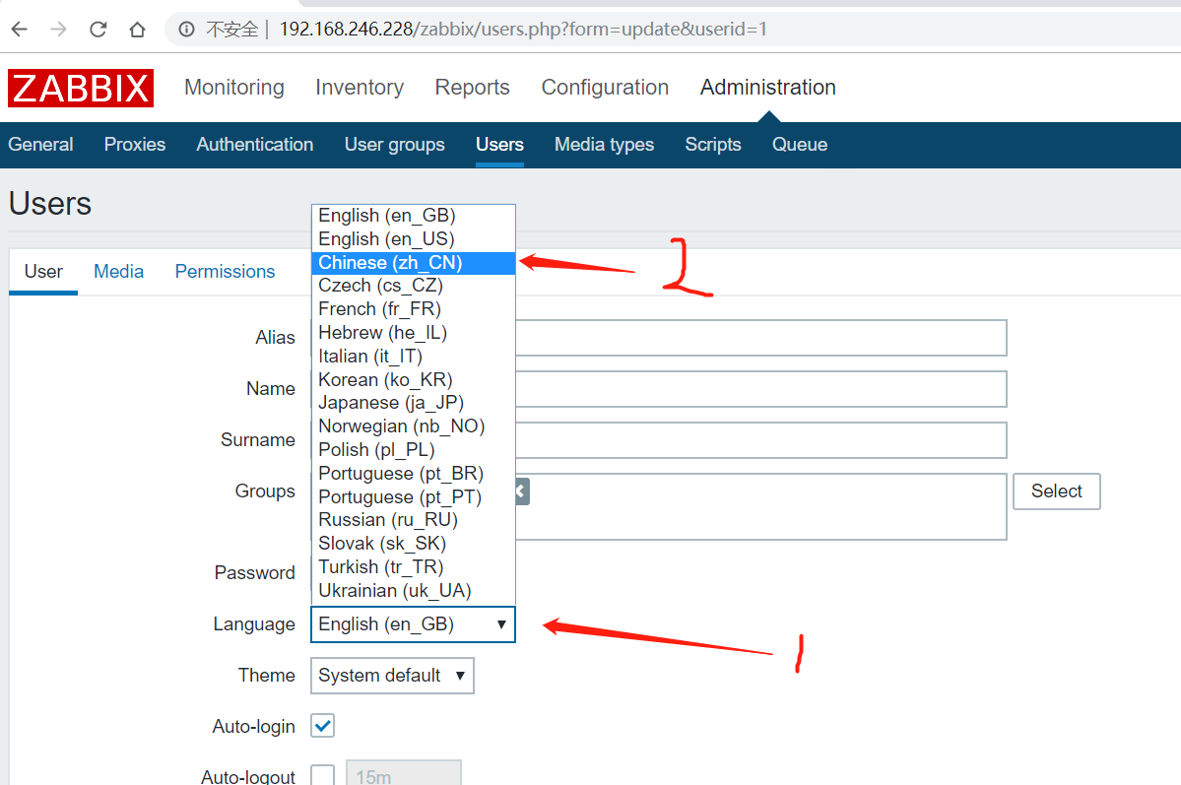The height and width of the screenshot is (785, 1181).
Task: Open the Theme dropdown
Action: point(392,676)
